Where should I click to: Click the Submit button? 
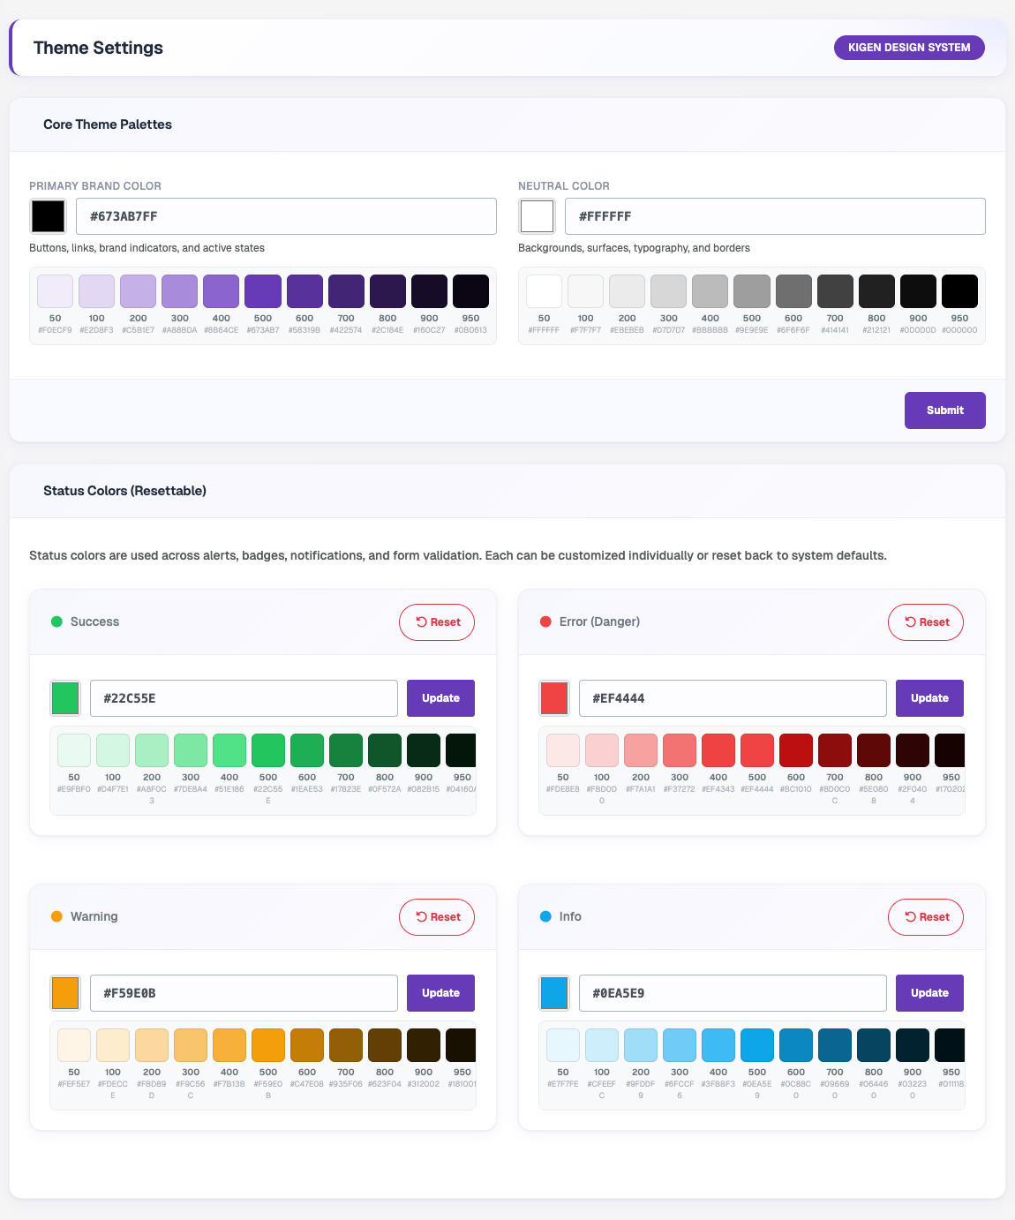coord(944,410)
